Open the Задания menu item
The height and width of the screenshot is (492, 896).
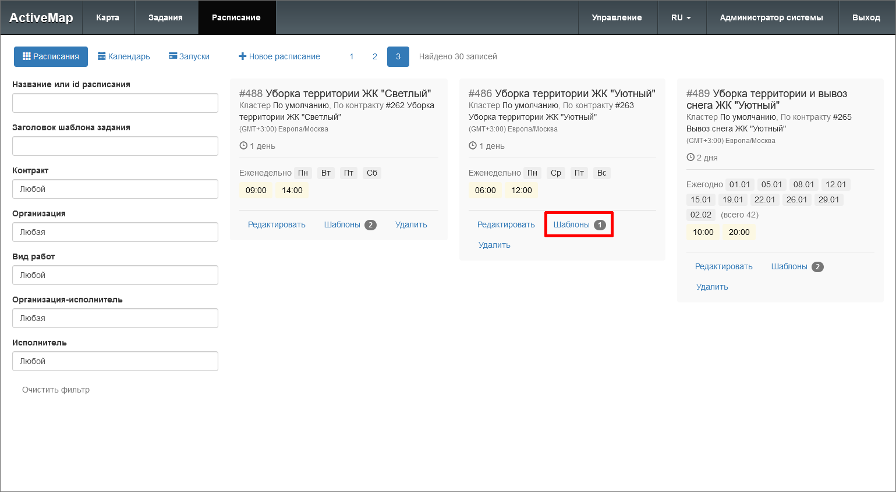[165, 17]
